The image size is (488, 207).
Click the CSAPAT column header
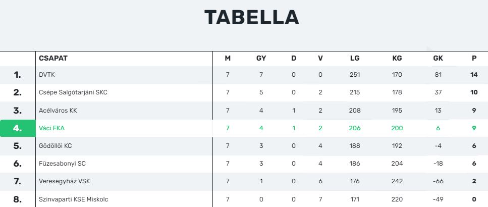point(53,58)
